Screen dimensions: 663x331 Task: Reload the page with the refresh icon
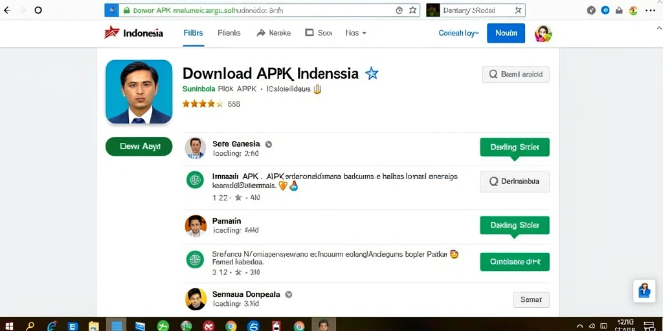click(38, 10)
